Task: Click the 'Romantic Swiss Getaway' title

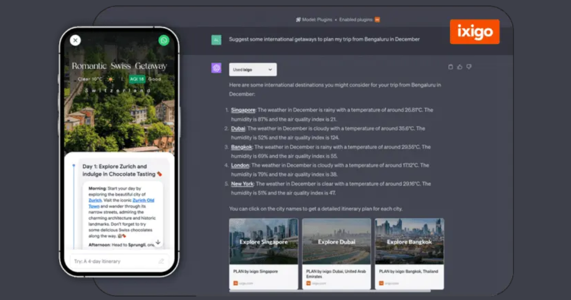Action: click(x=119, y=66)
